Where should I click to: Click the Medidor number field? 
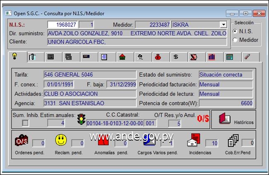[x=152, y=25]
